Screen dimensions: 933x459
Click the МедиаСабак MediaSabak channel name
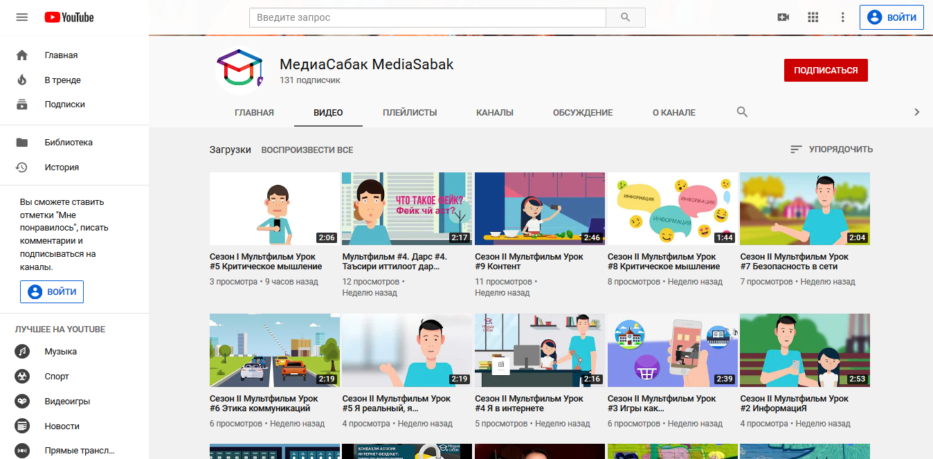[x=367, y=64]
